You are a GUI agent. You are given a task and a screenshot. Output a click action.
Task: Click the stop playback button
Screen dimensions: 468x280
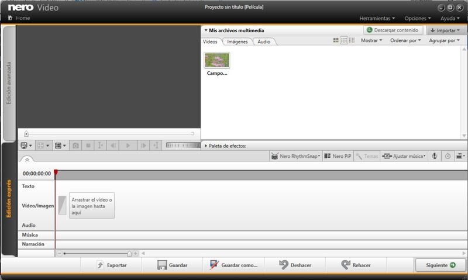tap(88, 146)
